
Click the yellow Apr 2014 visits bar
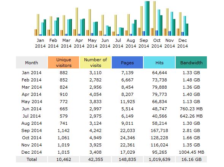point(77,22)
